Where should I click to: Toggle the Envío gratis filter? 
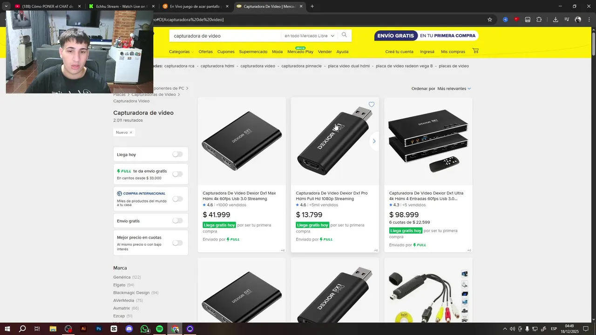pos(177,221)
